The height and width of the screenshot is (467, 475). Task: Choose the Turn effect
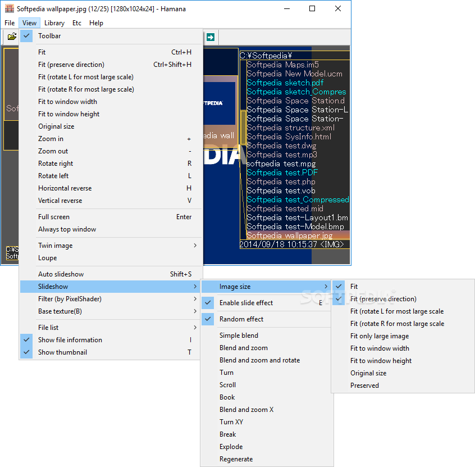pyautogui.click(x=267, y=373)
